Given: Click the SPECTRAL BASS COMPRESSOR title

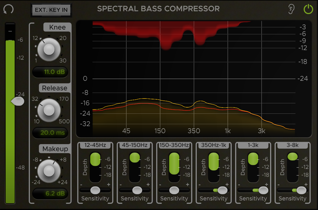Looking at the screenshot, I should click(158, 9).
